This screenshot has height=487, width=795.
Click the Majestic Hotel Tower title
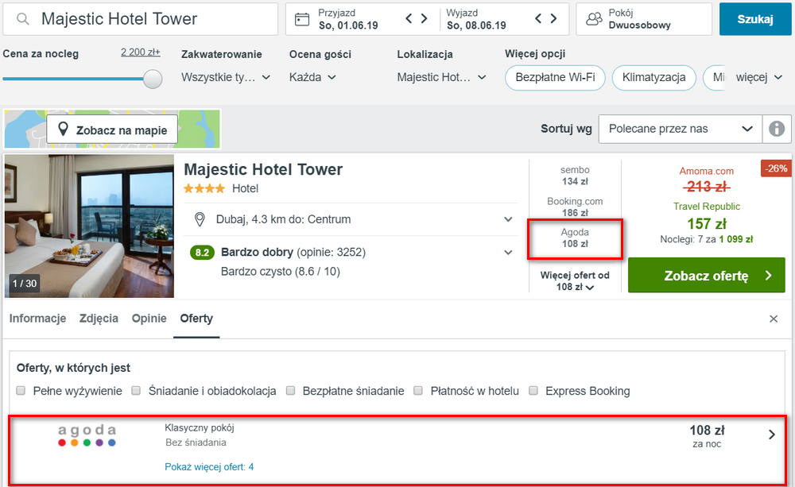[x=263, y=169]
